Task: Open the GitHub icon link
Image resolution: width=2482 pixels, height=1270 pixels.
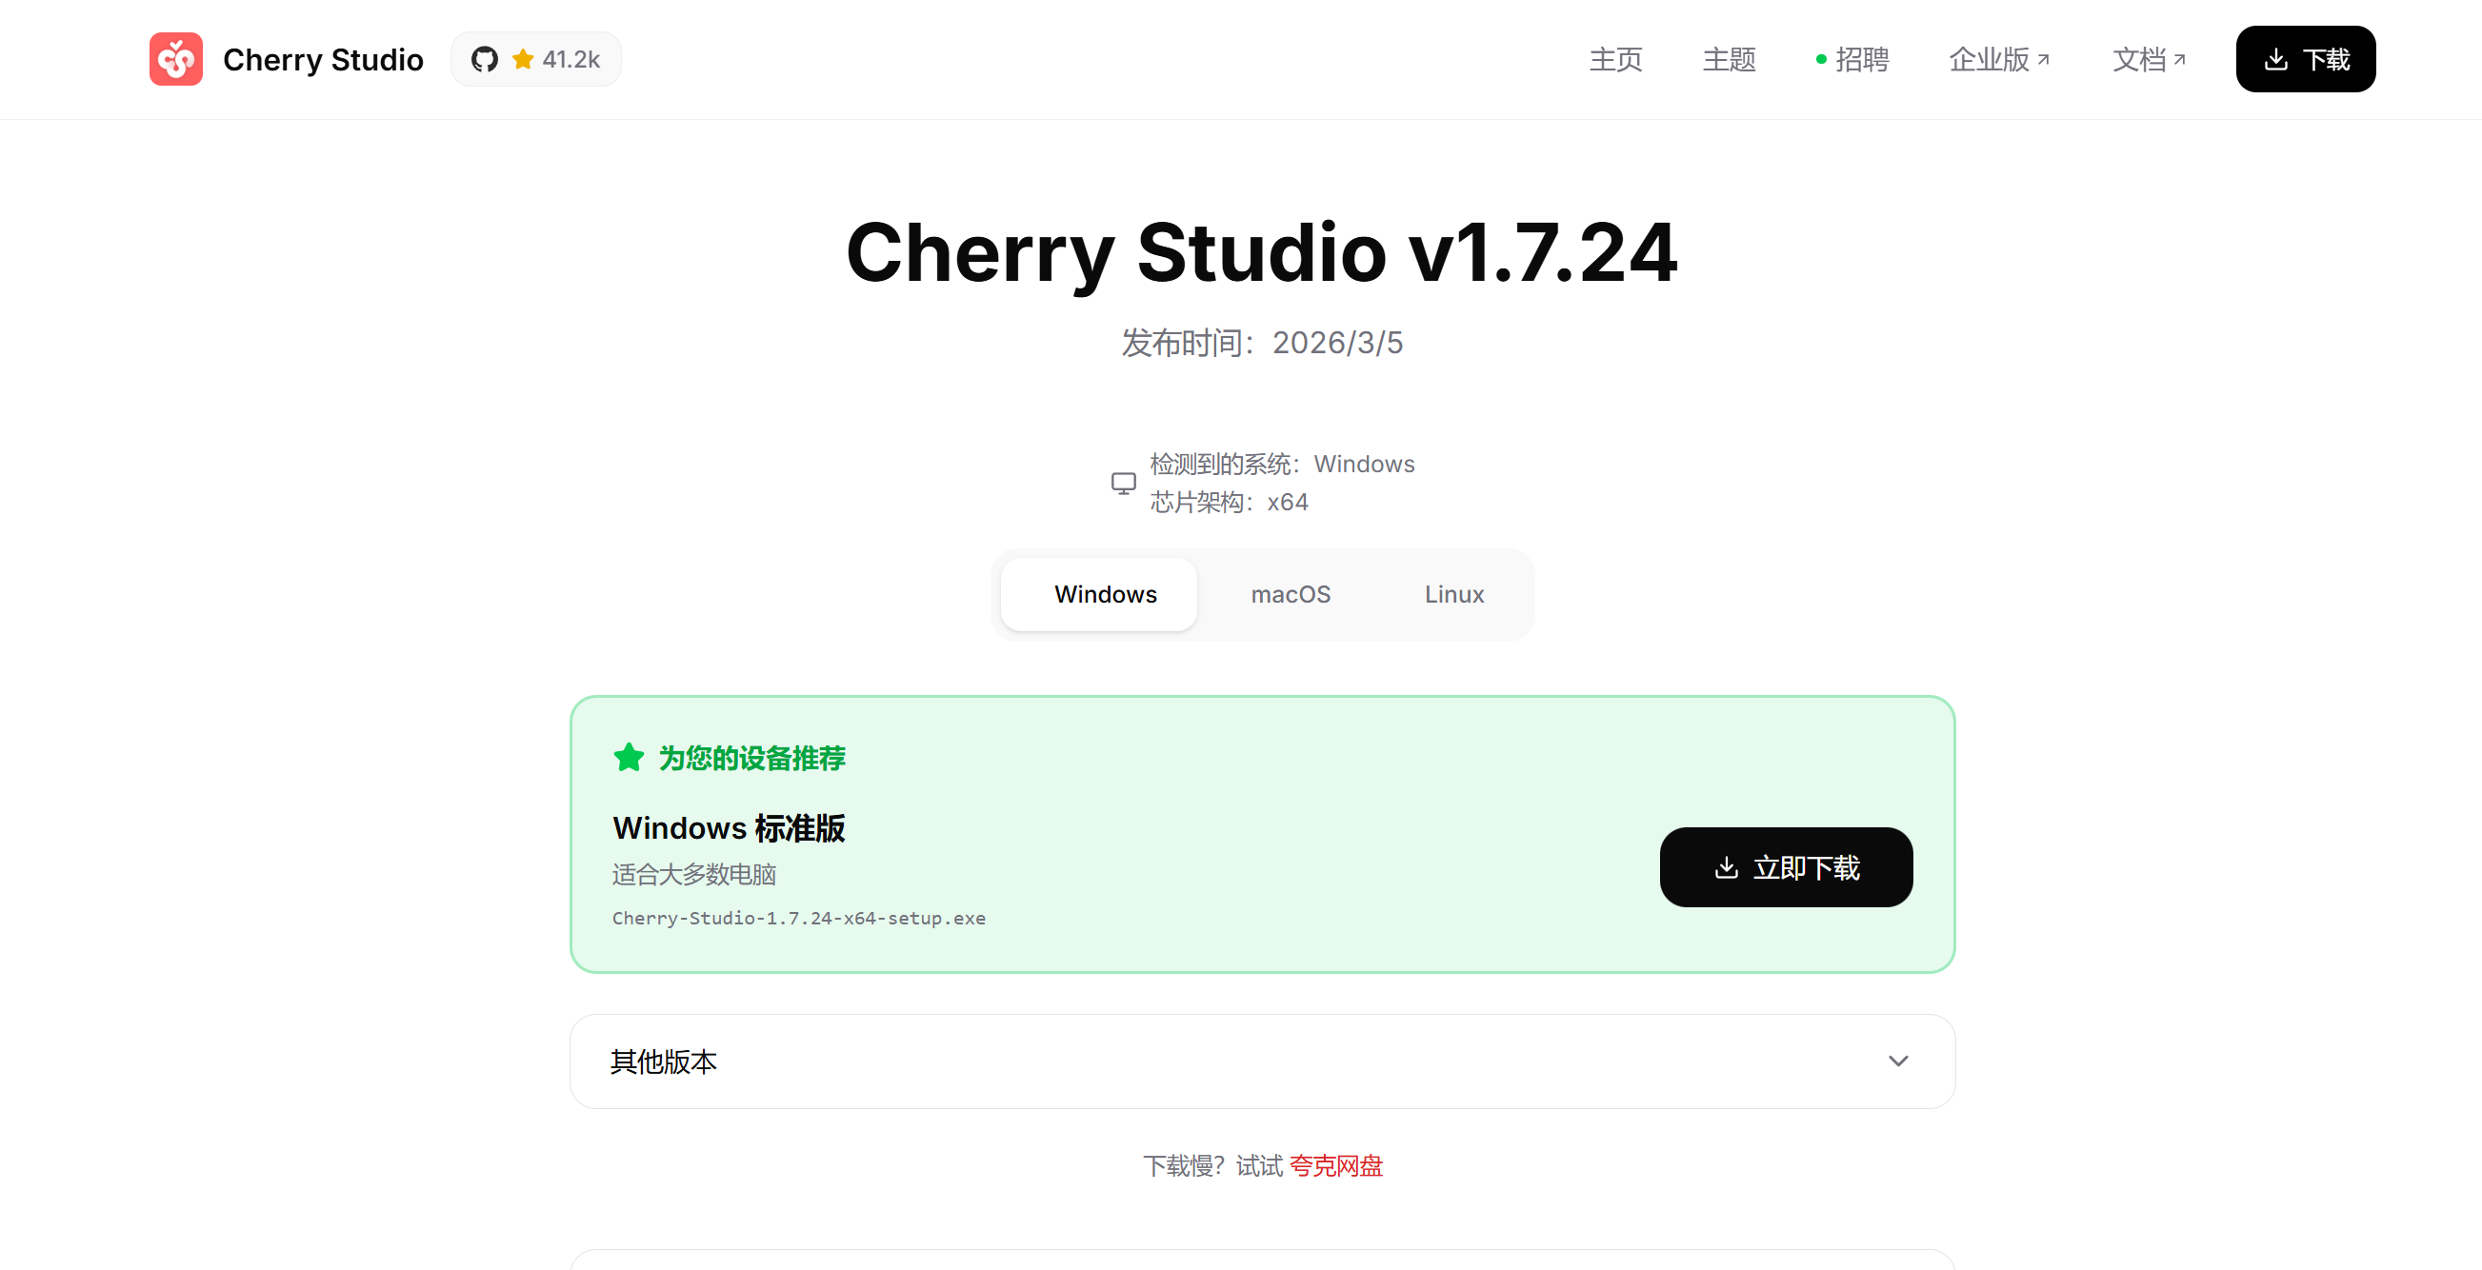Action: pyautogui.click(x=485, y=60)
